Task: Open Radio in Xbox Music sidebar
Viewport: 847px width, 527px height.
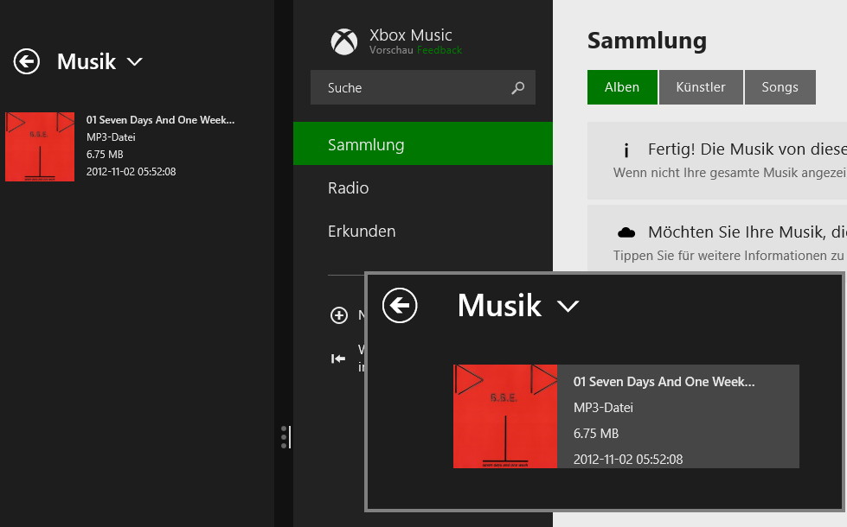Action: point(349,187)
